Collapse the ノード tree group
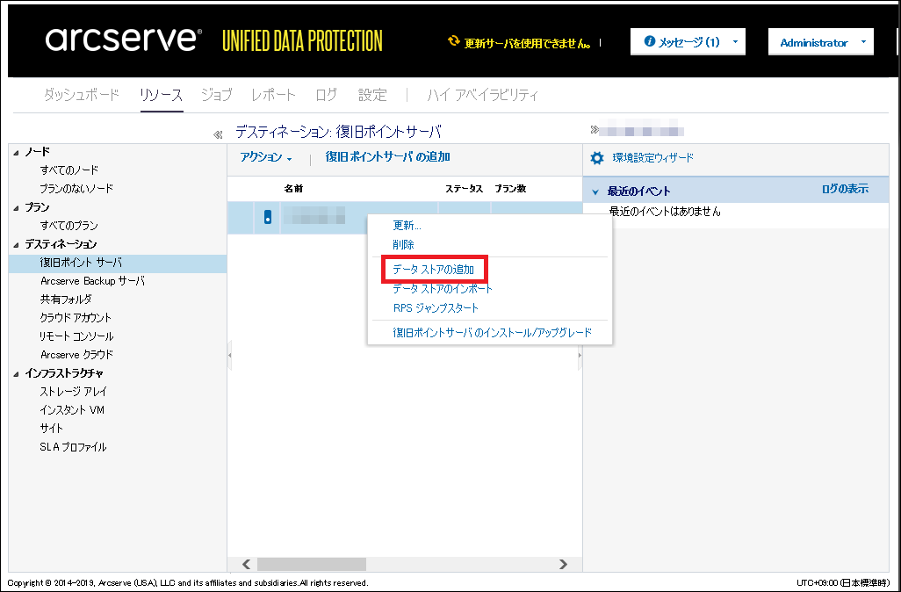901x592 pixels. click(x=16, y=152)
